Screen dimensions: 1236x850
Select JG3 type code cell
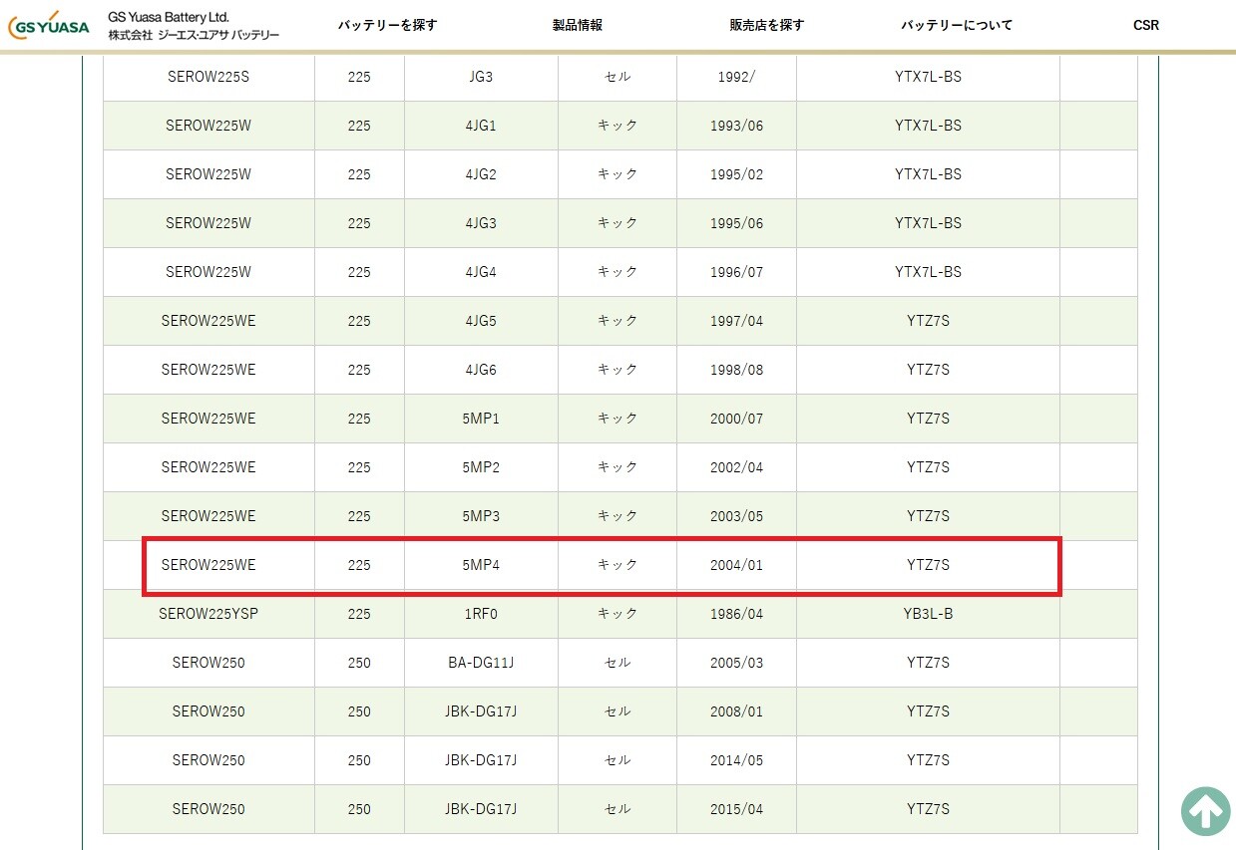click(x=481, y=77)
